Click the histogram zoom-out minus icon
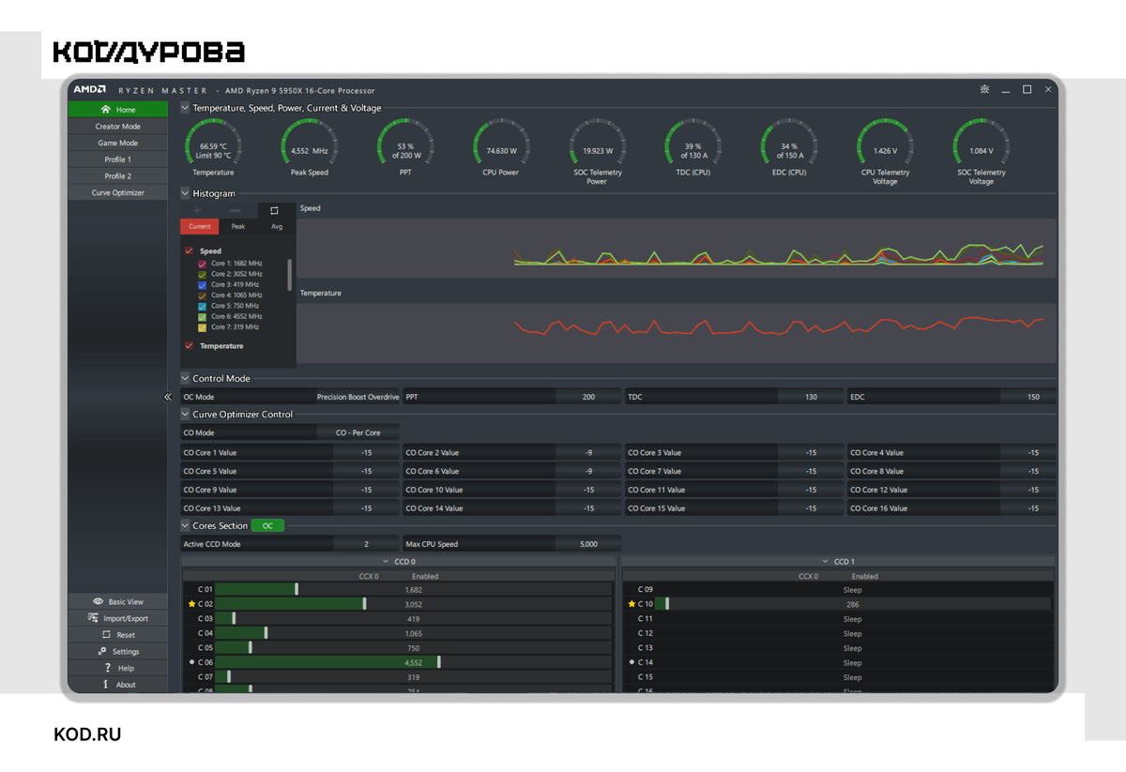 tap(236, 211)
